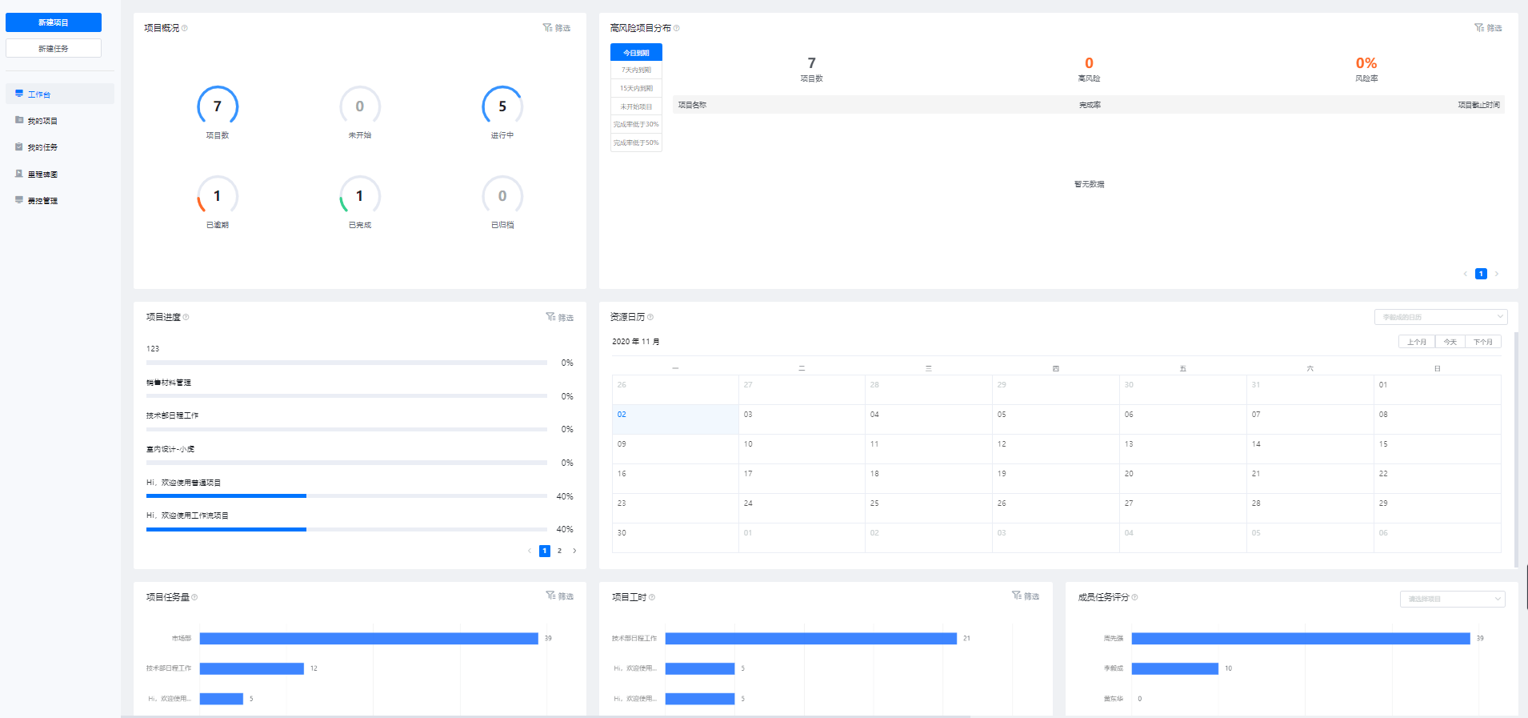Click help icon next to 项目进度

point(186,317)
